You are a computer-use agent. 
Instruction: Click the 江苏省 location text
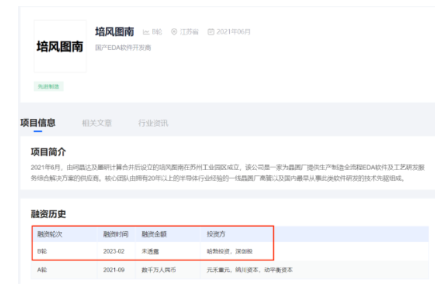189,32
